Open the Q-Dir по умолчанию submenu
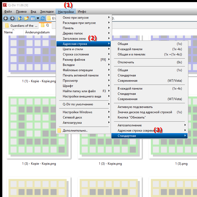The height and width of the screenshot is (197, 197). [84, 104]
